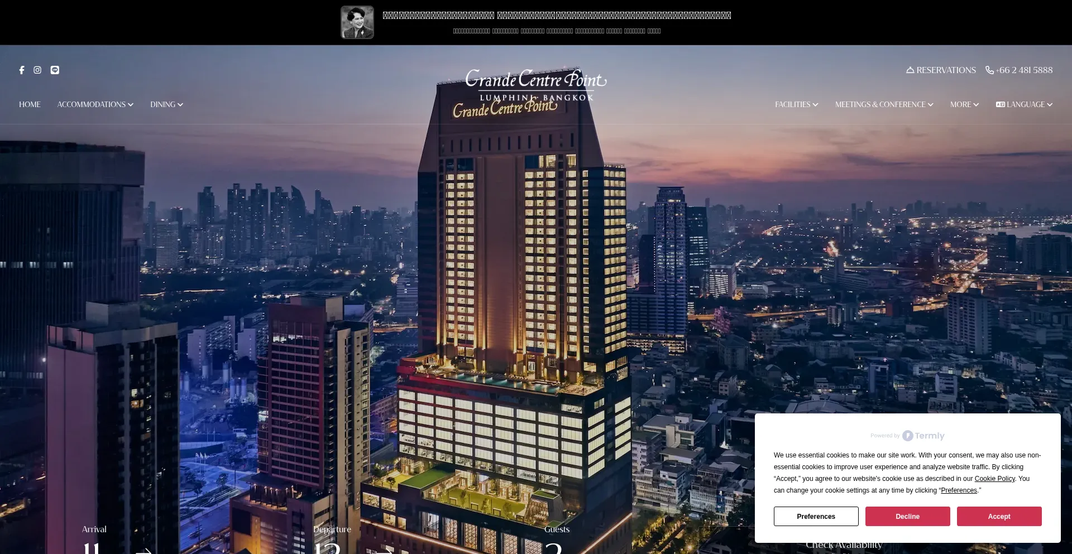Click the language icon beside LANGUAGE

tap(1000, 105)
